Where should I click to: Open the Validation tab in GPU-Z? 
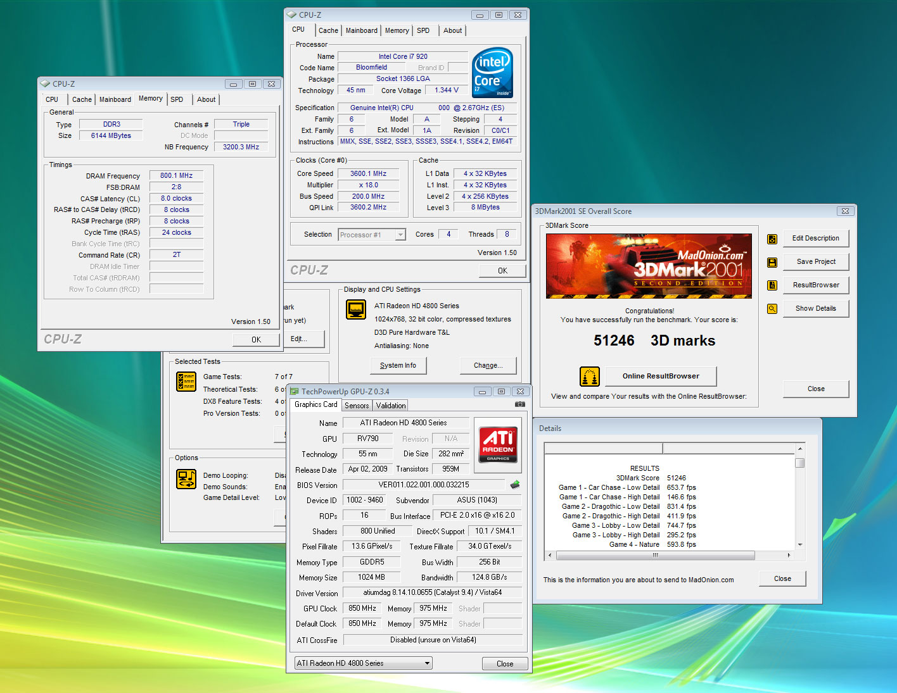391,406
